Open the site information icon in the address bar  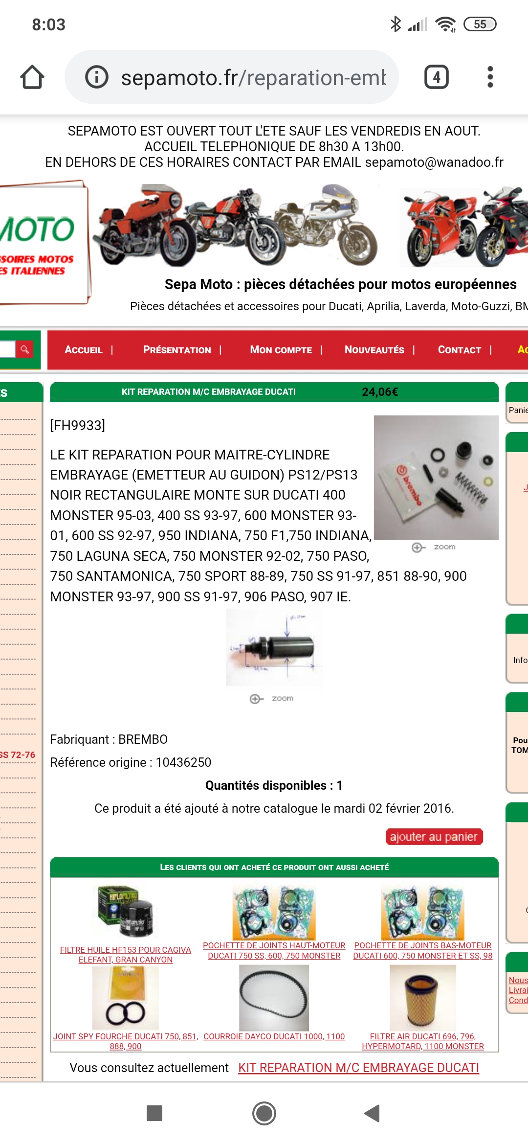(x=97, y=77)
